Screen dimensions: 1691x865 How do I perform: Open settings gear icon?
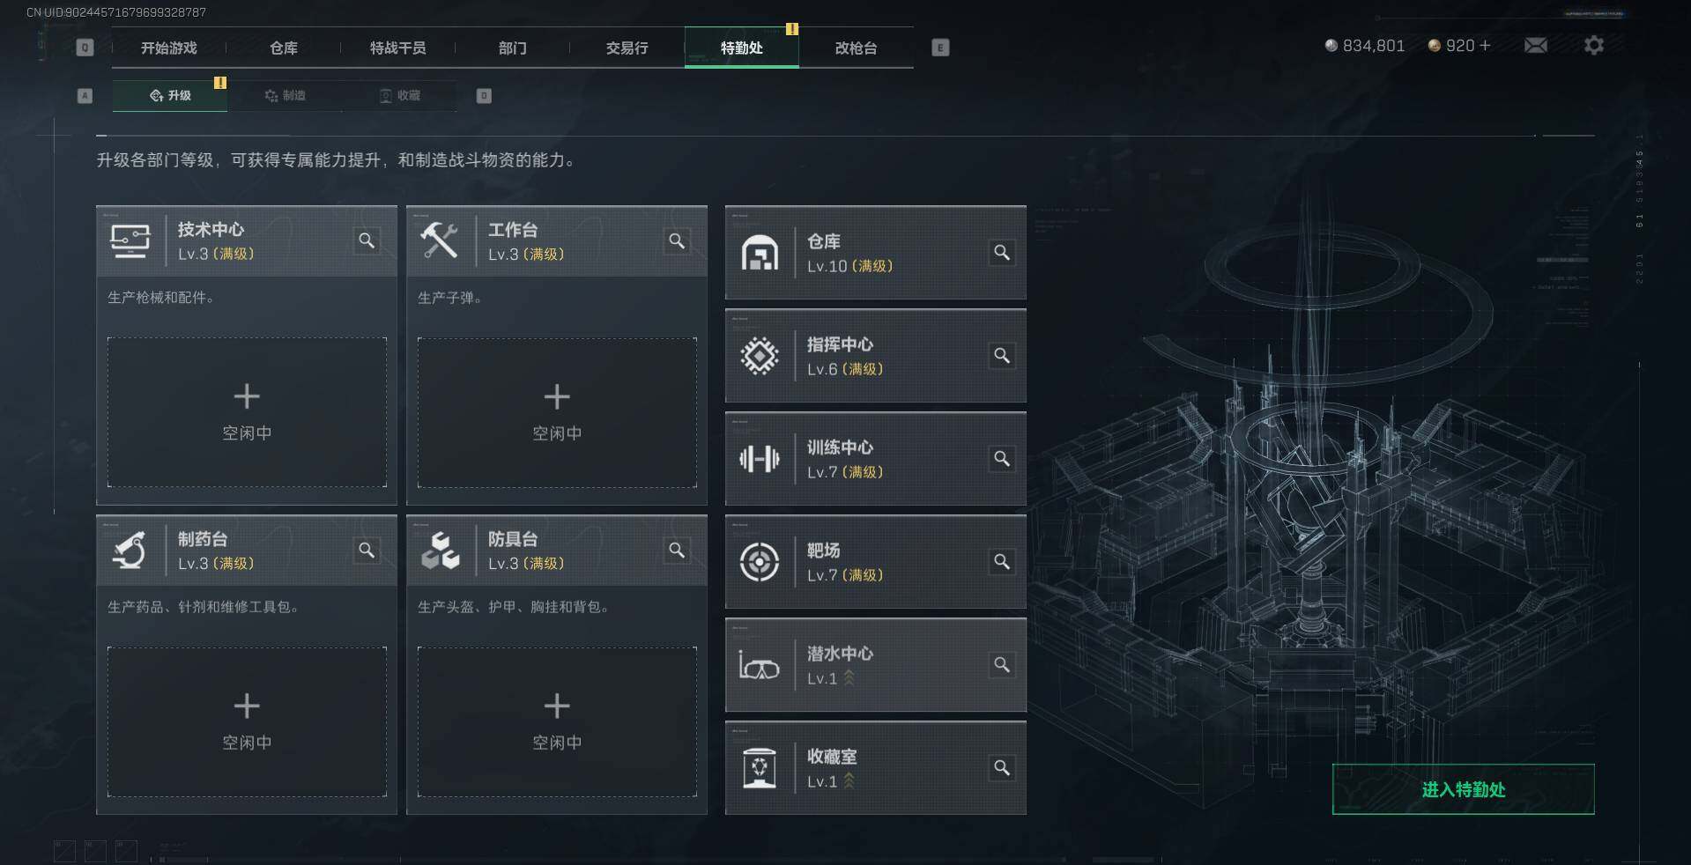pos(1594,45)
